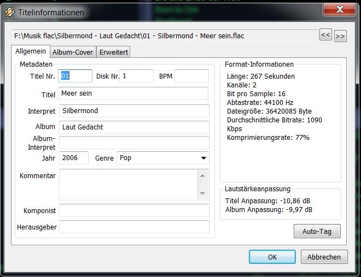This screenshot has width=361, height=277.
Task: Click the Komponist label
Action: 39,210
